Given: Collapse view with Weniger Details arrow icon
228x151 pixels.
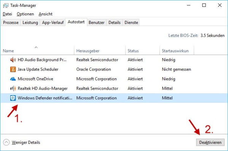Looking at the screenshot, I should (x=6, y=142).
